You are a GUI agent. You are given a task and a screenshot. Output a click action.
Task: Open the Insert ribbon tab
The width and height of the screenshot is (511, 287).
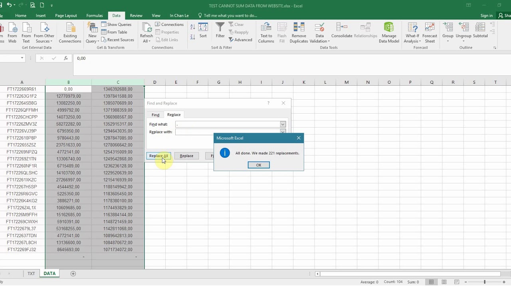click(41, 16)
